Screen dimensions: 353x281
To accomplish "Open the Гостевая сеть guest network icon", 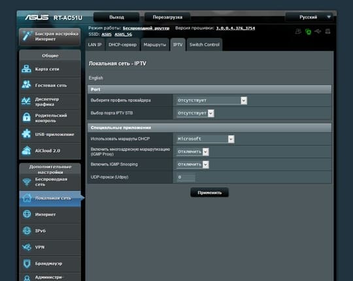I will click(x=26, y=85).
